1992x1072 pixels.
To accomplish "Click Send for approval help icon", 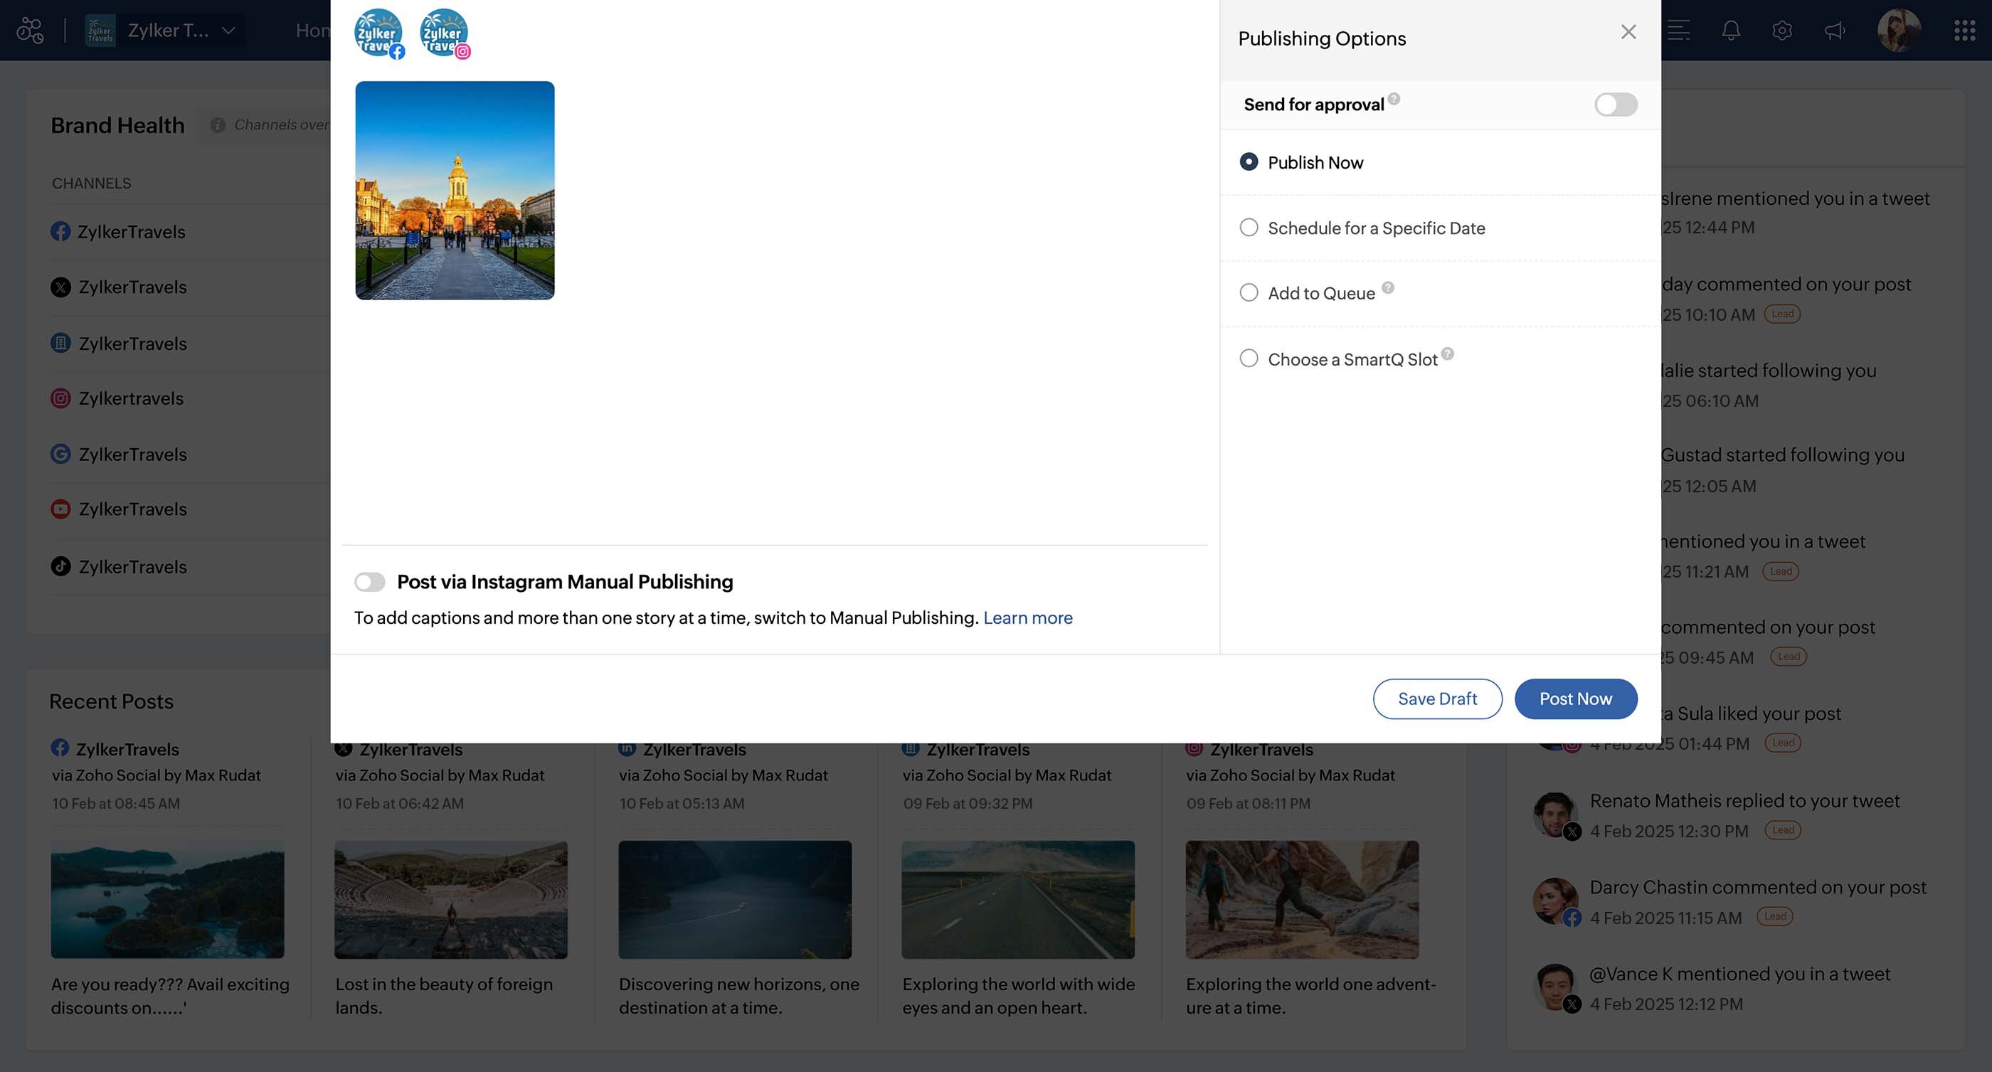I will point(1394,99).
